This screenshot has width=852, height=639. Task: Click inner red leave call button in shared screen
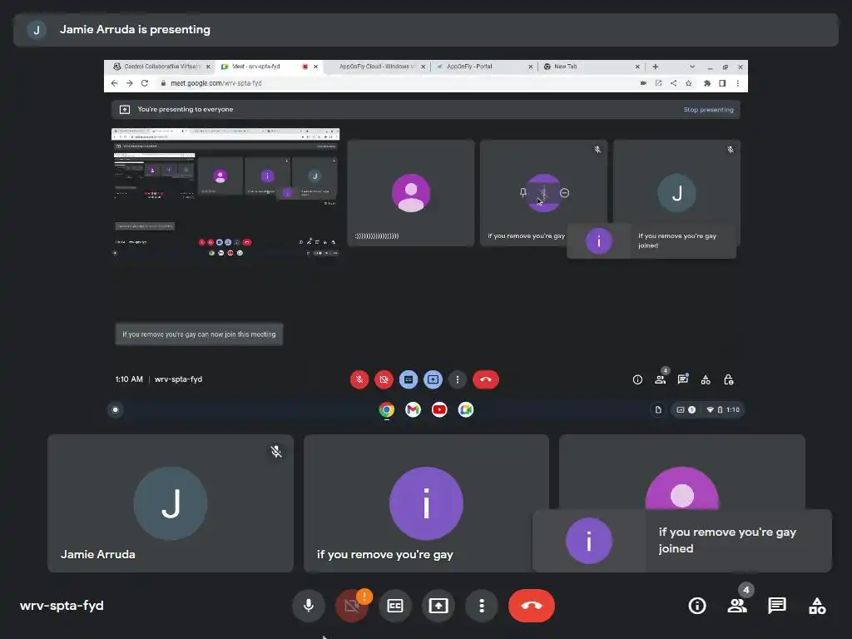click(x=486, y=379)
